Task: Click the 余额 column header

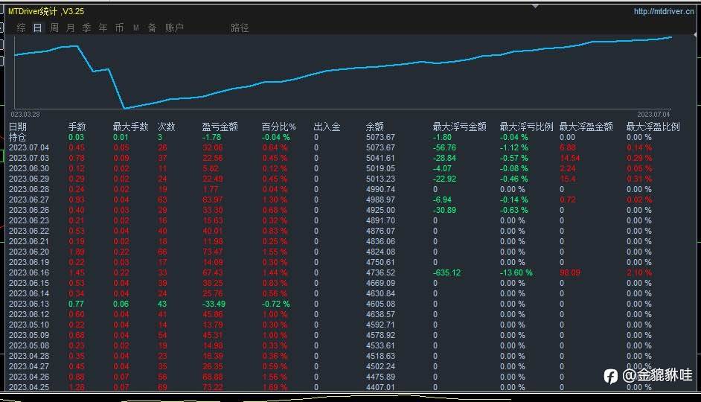Action: [x=374, y=127]
